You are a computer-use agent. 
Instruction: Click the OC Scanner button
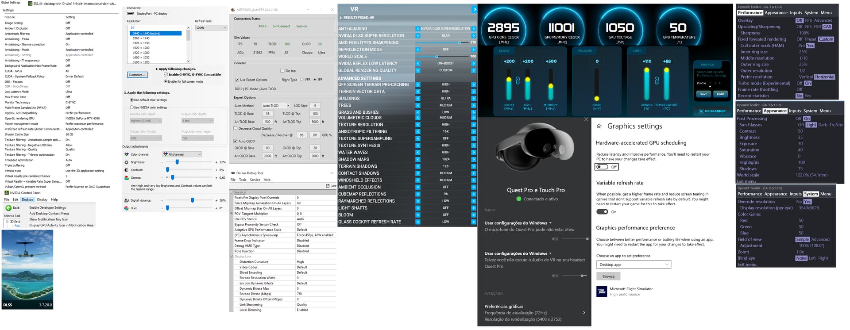pos(712,111)
